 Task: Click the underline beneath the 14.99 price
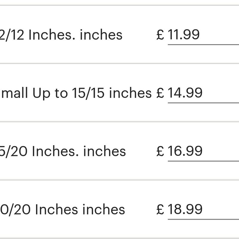coord(203,103)
